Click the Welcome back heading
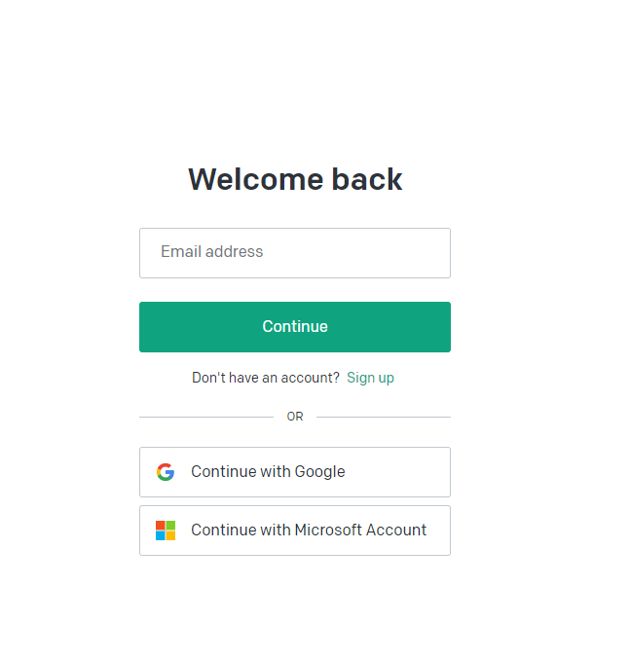 pyautogui.click(x=295, y=179)
